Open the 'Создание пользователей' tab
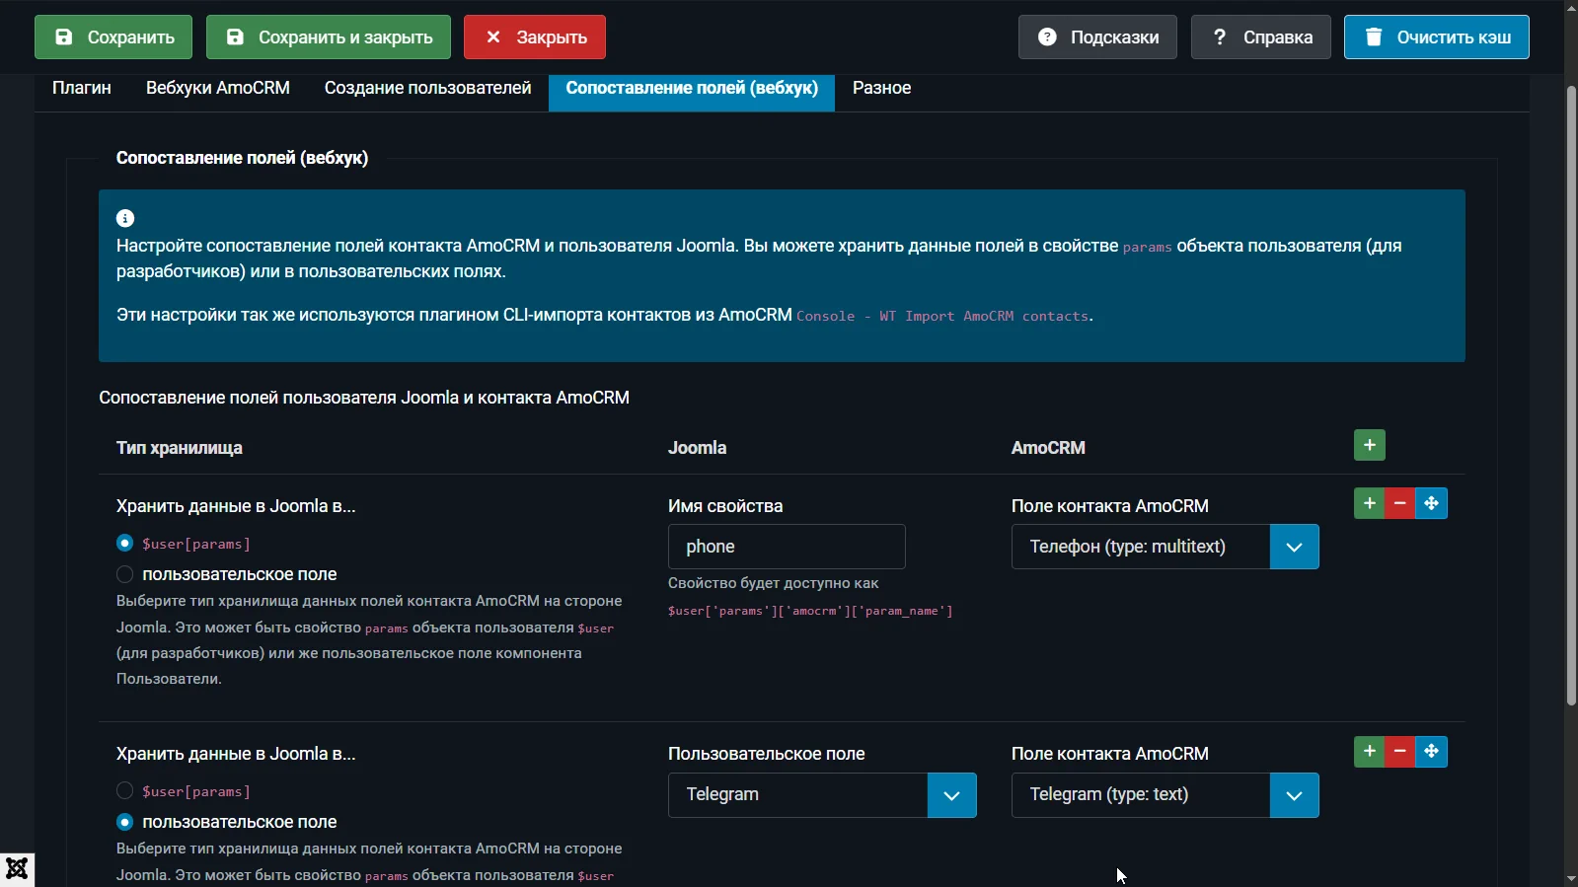 click(x=427, y=88)
